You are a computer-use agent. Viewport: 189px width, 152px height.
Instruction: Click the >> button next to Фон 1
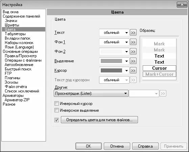click(x=133, y=42)
